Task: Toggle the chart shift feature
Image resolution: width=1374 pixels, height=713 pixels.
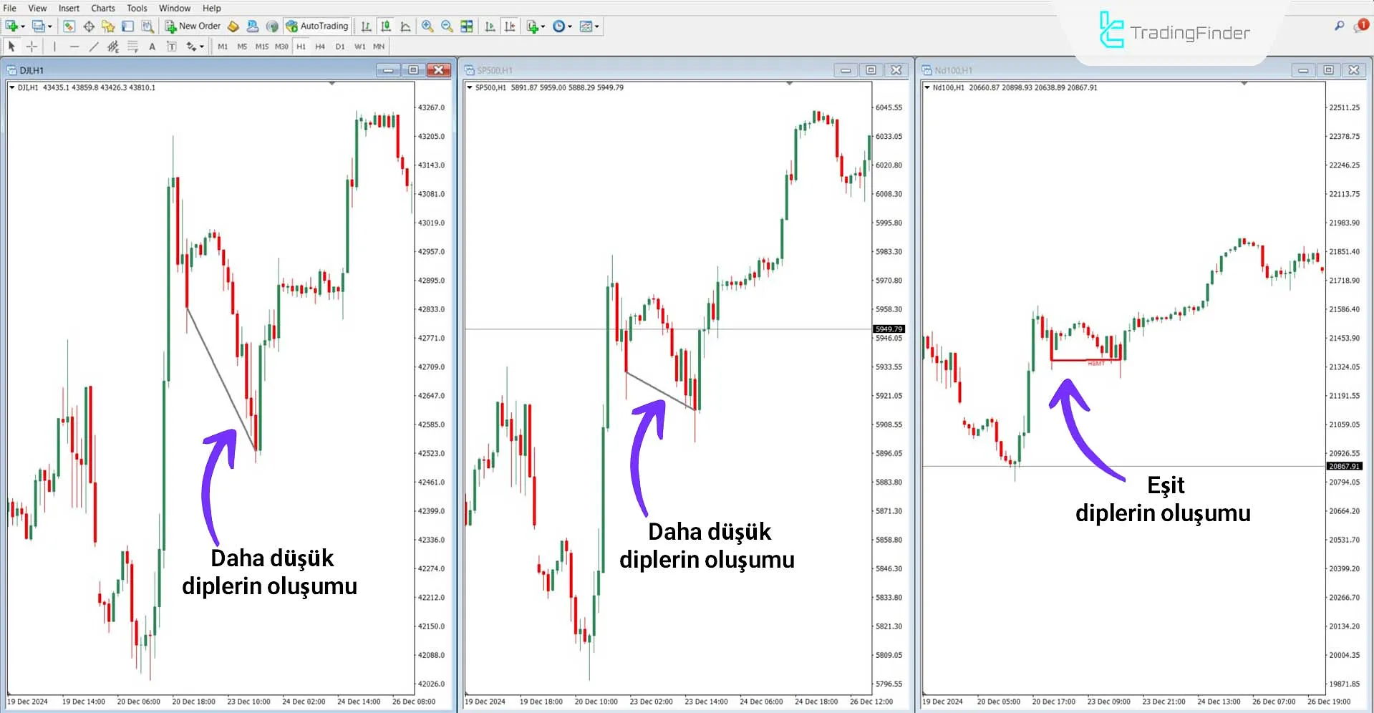Action: tap(510, 26)
